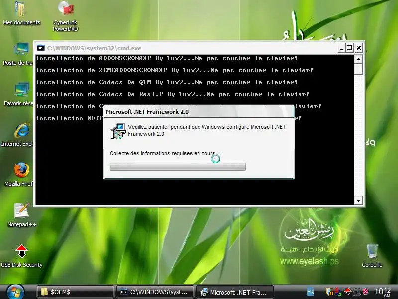Open the Mes documents desktop icon

coord(21,13)
